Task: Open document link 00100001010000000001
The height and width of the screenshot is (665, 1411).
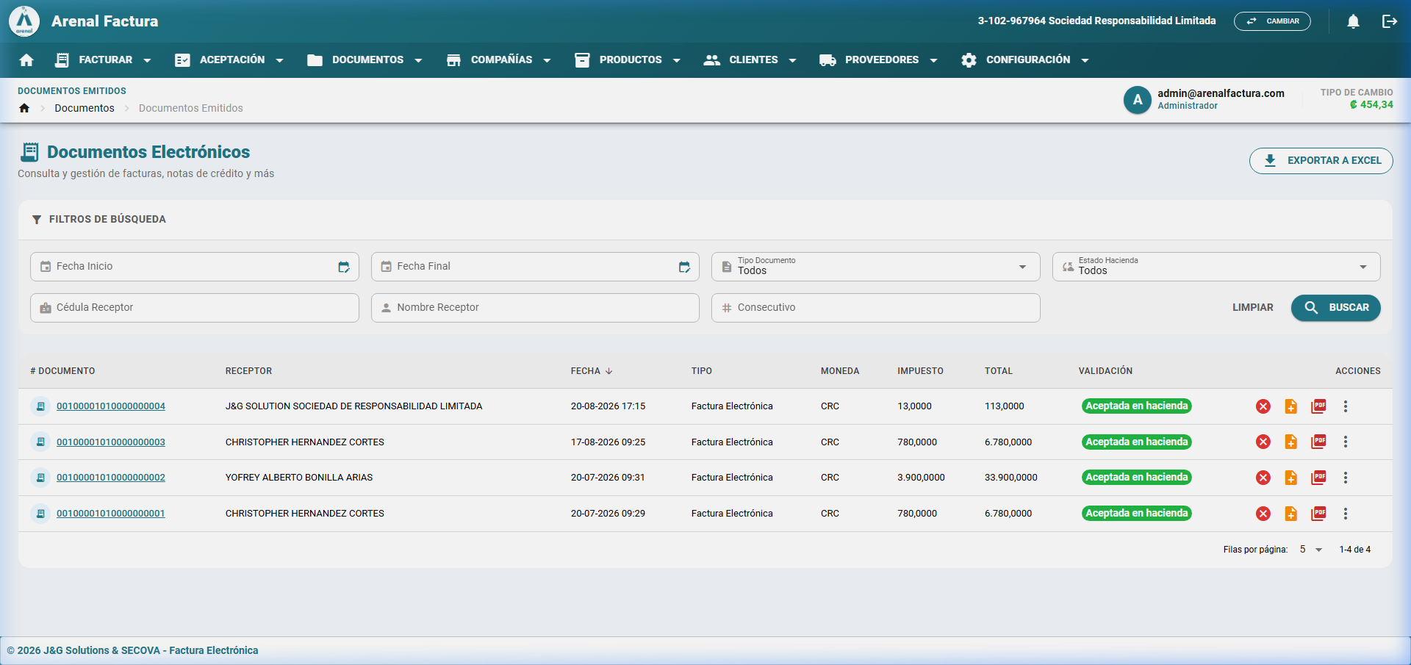Action: click(111, 514)
